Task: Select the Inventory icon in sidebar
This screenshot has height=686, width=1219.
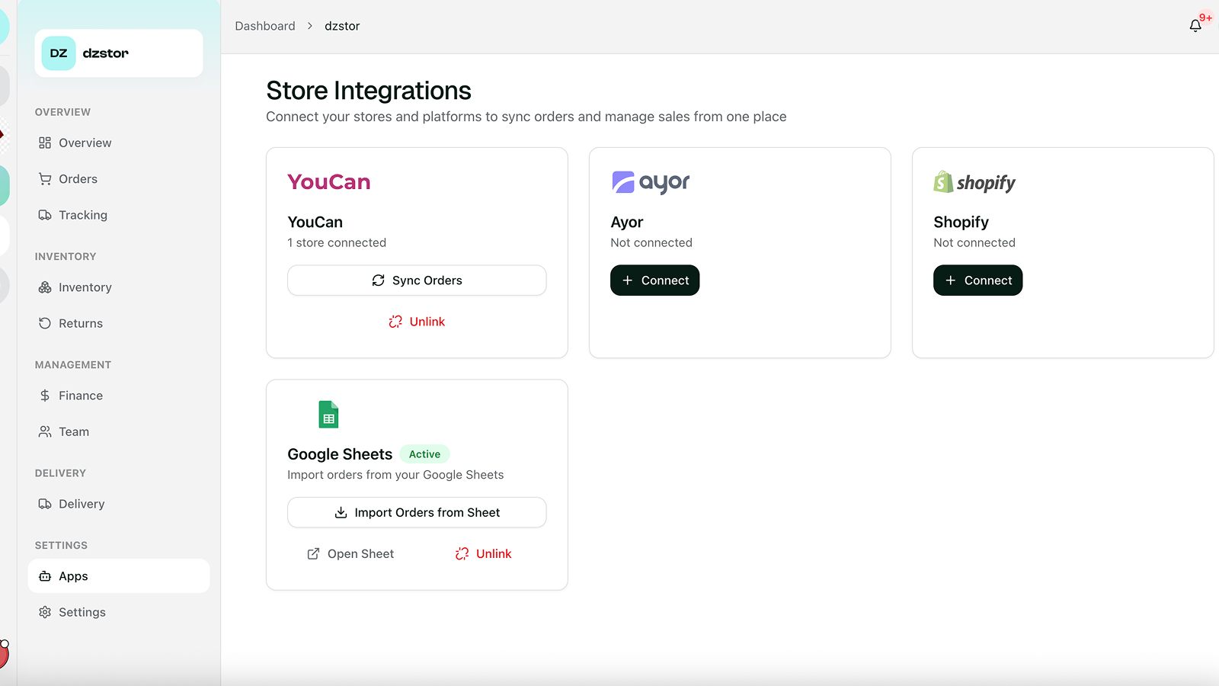Action: click(46, 287)
